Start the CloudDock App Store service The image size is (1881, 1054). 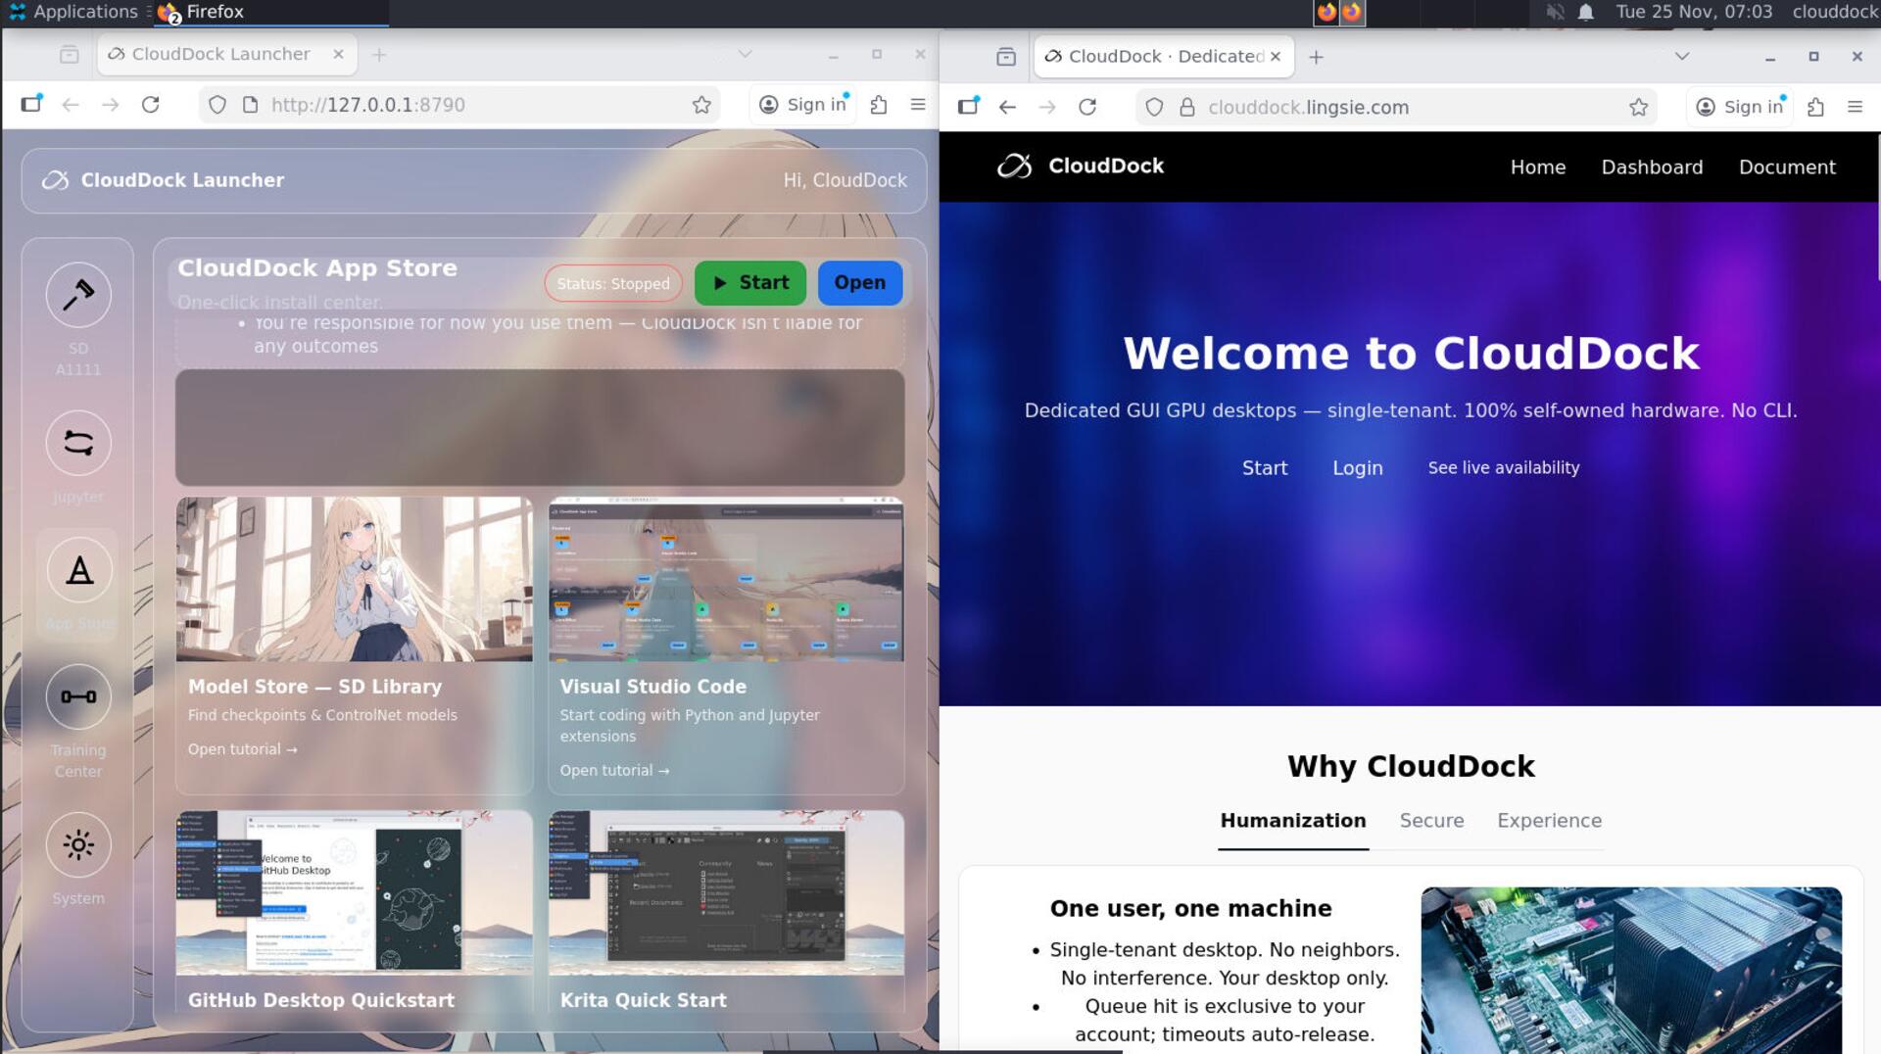pos(749,283)
